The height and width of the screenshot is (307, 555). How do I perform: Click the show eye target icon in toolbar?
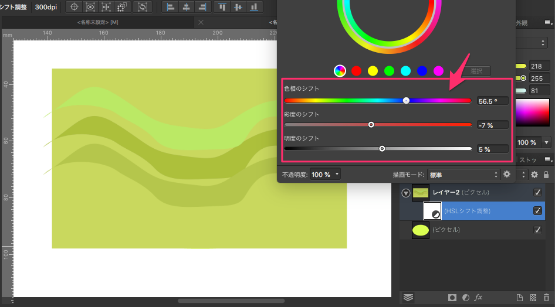(x=90, y=7)
